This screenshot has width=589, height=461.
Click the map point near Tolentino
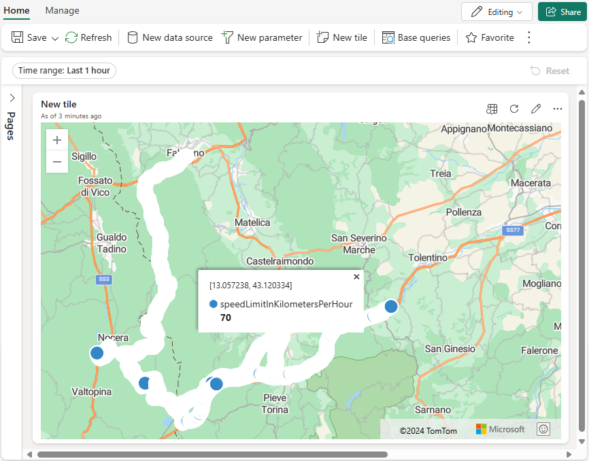[391, 307]
